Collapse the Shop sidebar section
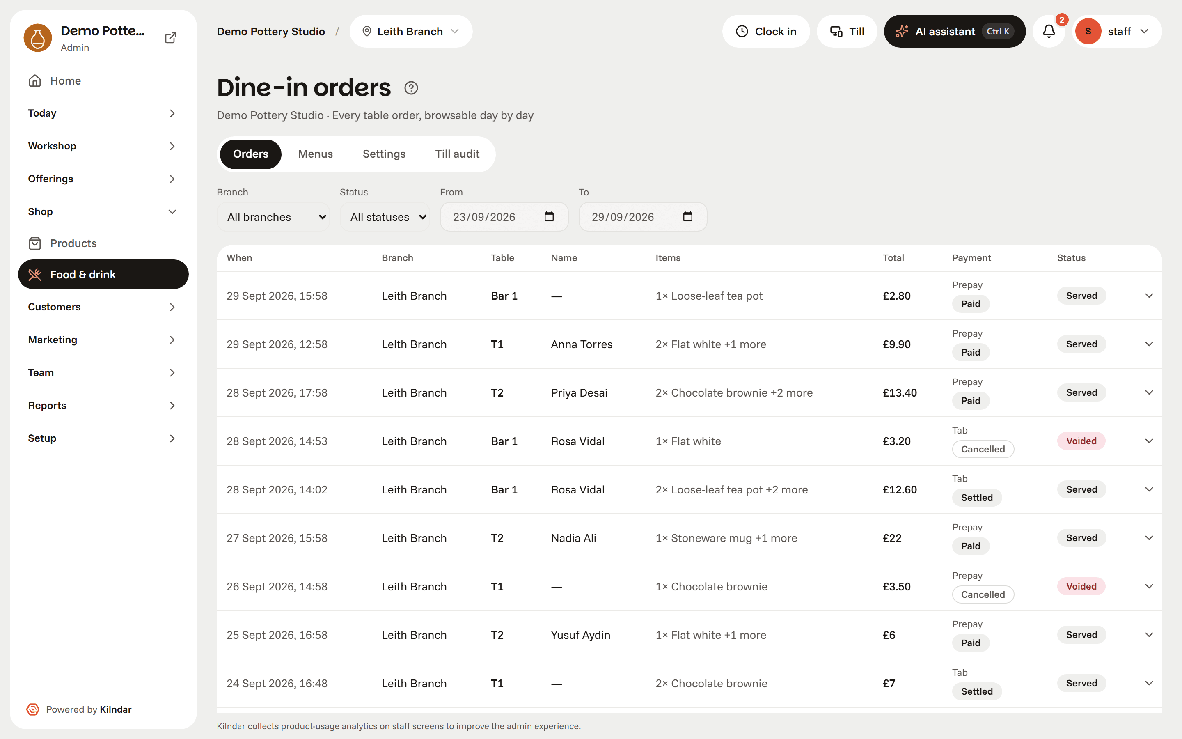This screenshot has width=1182, height=739. coord(103,211)
